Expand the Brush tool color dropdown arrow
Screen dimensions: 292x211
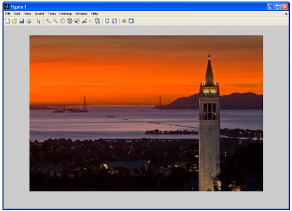click(x=90, y=21)
